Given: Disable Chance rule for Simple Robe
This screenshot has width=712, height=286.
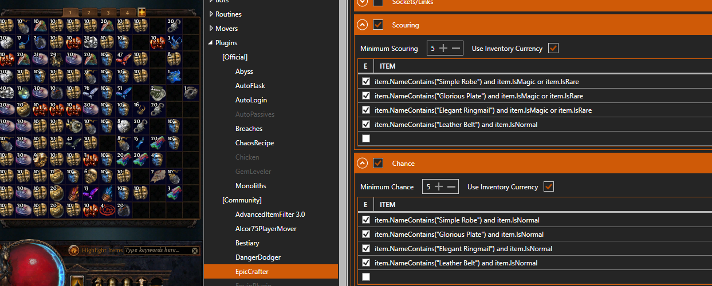Looking at the screenshot, I should tap(366, 220).
